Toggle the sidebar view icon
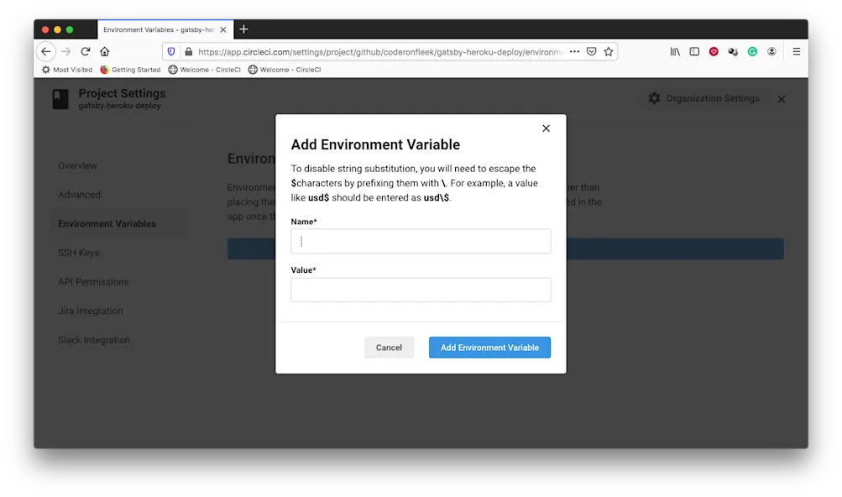The width and height of the screenshot is (842, 497). pyautogui.click(x=694, y=51)
